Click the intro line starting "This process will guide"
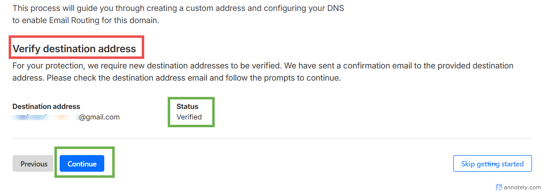This screenshot has height=196, width=547. pyautogui.click(x=178, y=8)
